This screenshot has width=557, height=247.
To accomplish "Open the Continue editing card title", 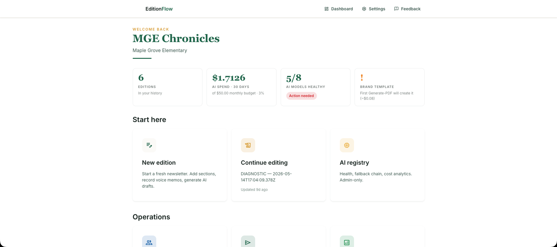I will pyautogui.click(x=264, y=162).
